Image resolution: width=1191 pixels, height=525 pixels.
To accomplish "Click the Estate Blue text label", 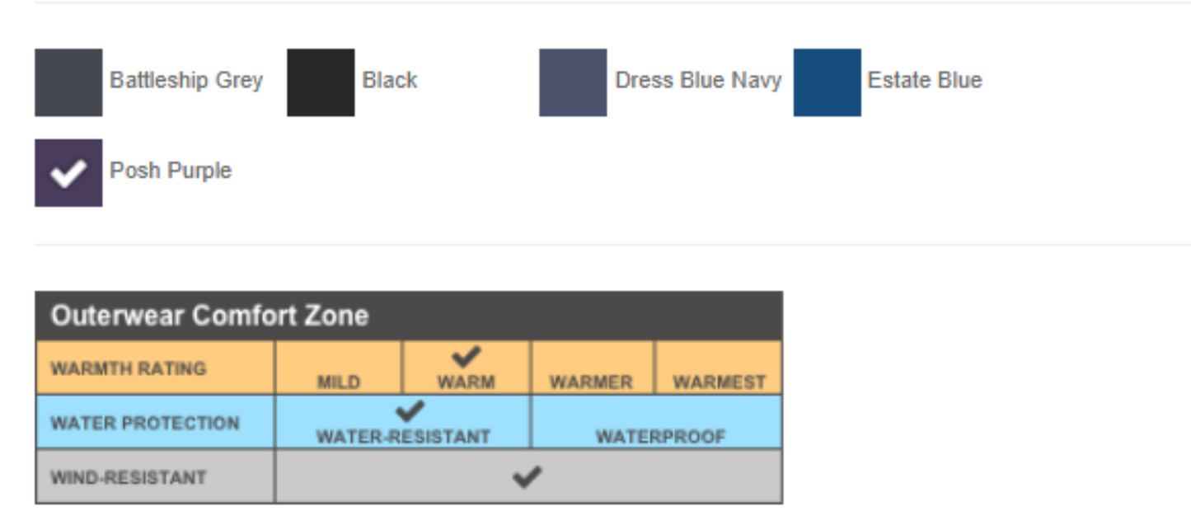I will [x=925, y=80].
